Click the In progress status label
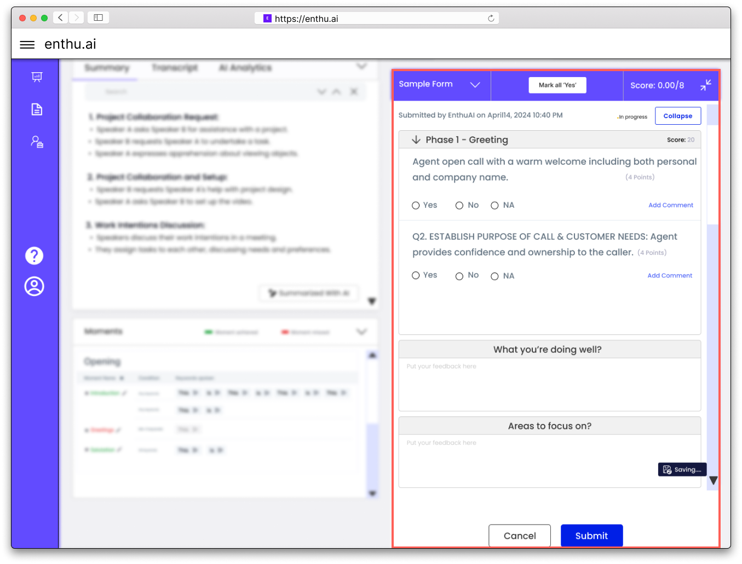The image size is (742, 564). (632, 117)
